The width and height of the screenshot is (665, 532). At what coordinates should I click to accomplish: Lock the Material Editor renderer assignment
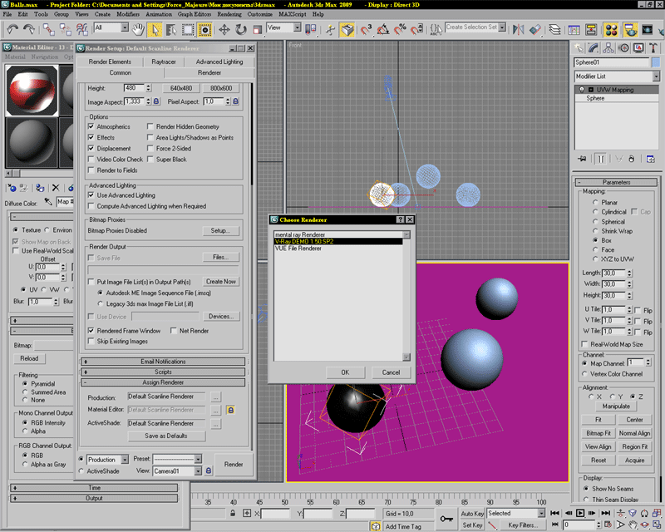coord(231,411)
